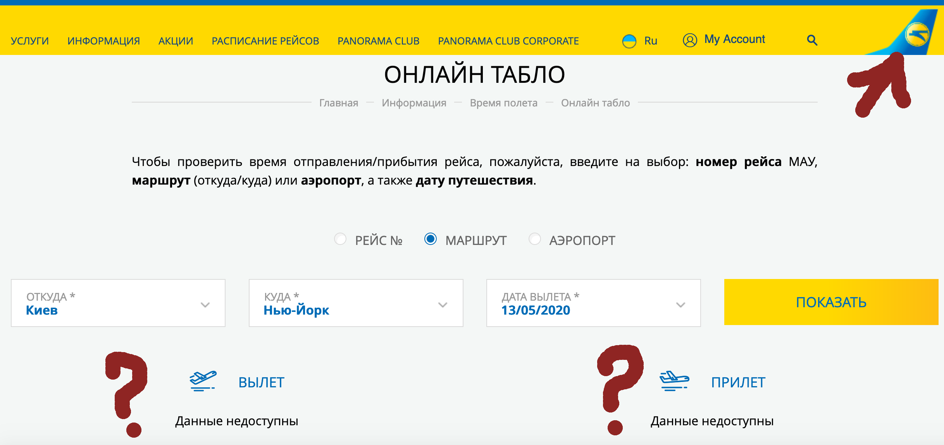Click the Ukrainian flag language icon
The width and height of the screenshot is (944, 445).
(x=629, y=41)
